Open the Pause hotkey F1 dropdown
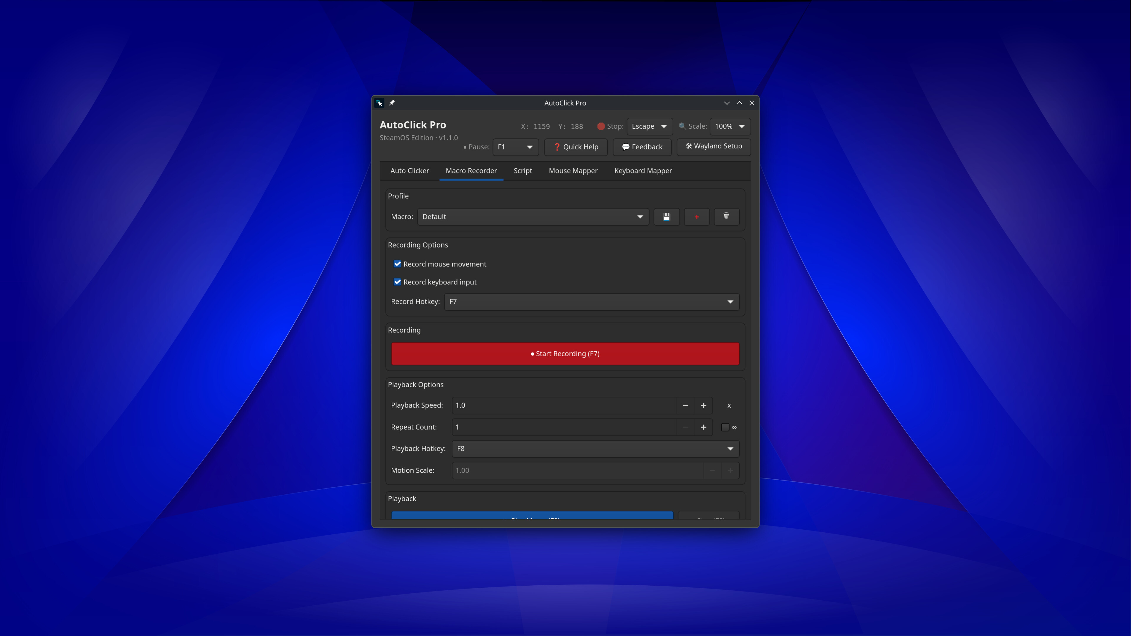Screen dimensions: 1131x636 click(515, 147)
